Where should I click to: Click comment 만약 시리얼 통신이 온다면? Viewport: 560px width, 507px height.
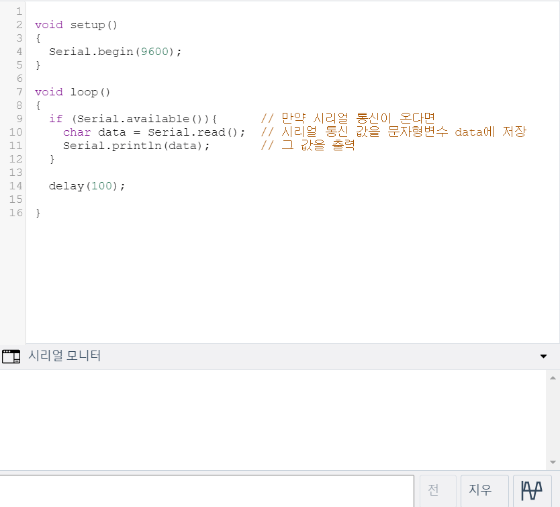[x=348, y=118]
